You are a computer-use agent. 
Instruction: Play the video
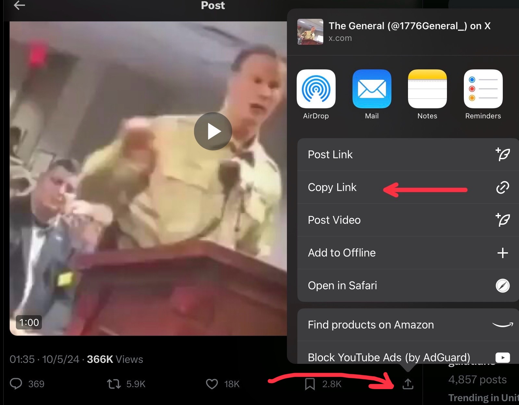pos(213,131)
